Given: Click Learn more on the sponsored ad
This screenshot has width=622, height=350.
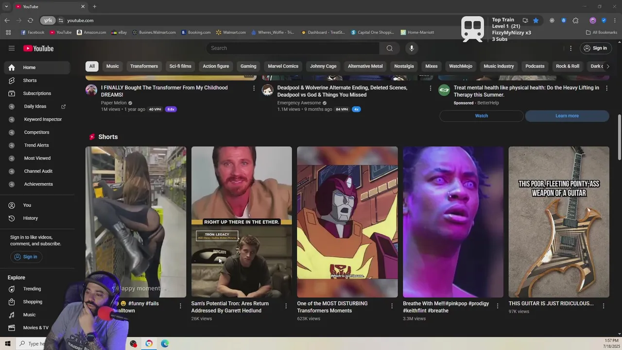Looking at the screenshot, I should coord(567,116).
